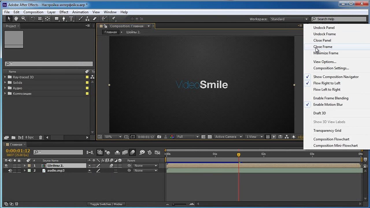Select the Horizontal Type tool

(x=71, y=19)
